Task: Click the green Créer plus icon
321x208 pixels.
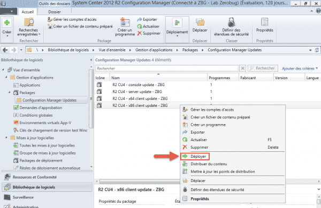Action: pyautogui.click(x=7, y=22)
